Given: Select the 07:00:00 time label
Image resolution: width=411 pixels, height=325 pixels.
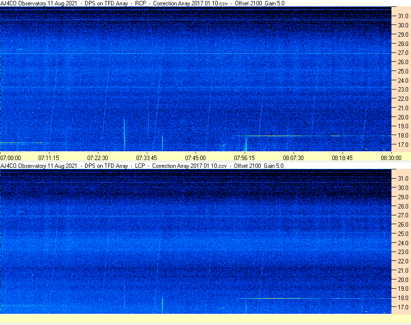Looking at the screenshot, I should coord(10,158).
